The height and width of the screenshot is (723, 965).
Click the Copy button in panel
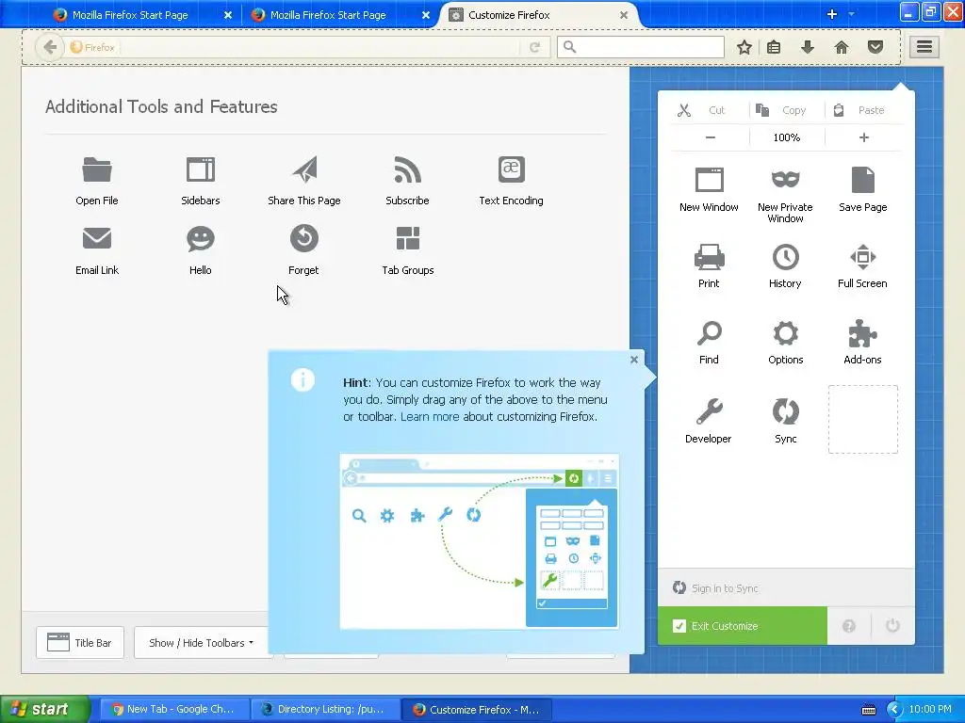tap(787, 110)
